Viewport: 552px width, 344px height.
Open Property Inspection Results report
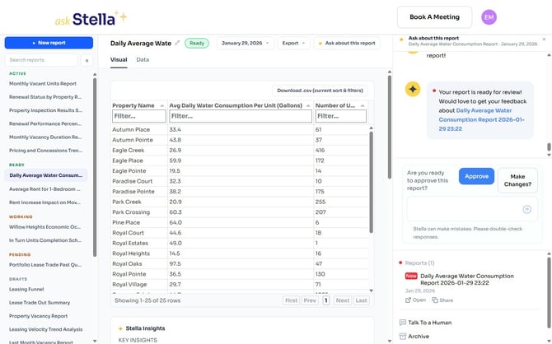tap(45, 110)
